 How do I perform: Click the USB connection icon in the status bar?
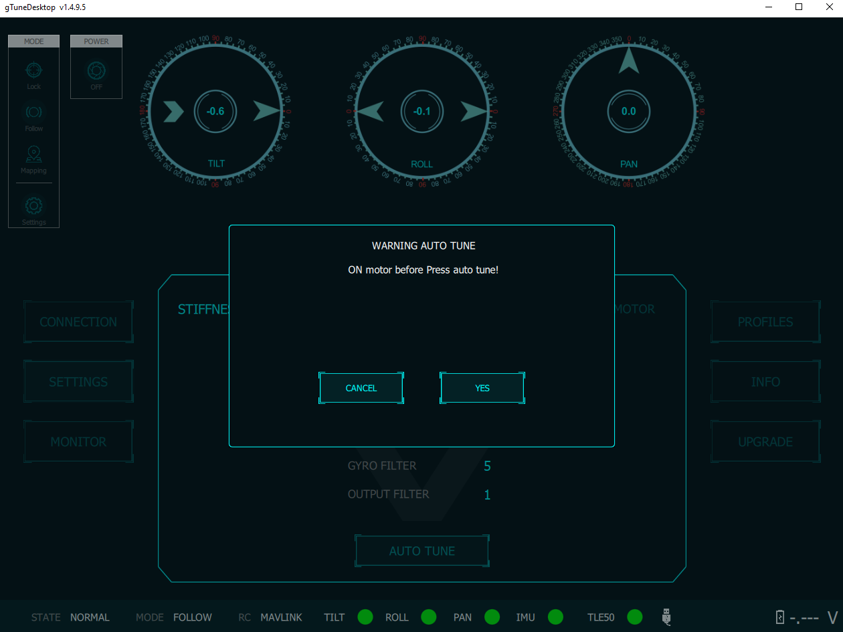[x=666, y=617]
